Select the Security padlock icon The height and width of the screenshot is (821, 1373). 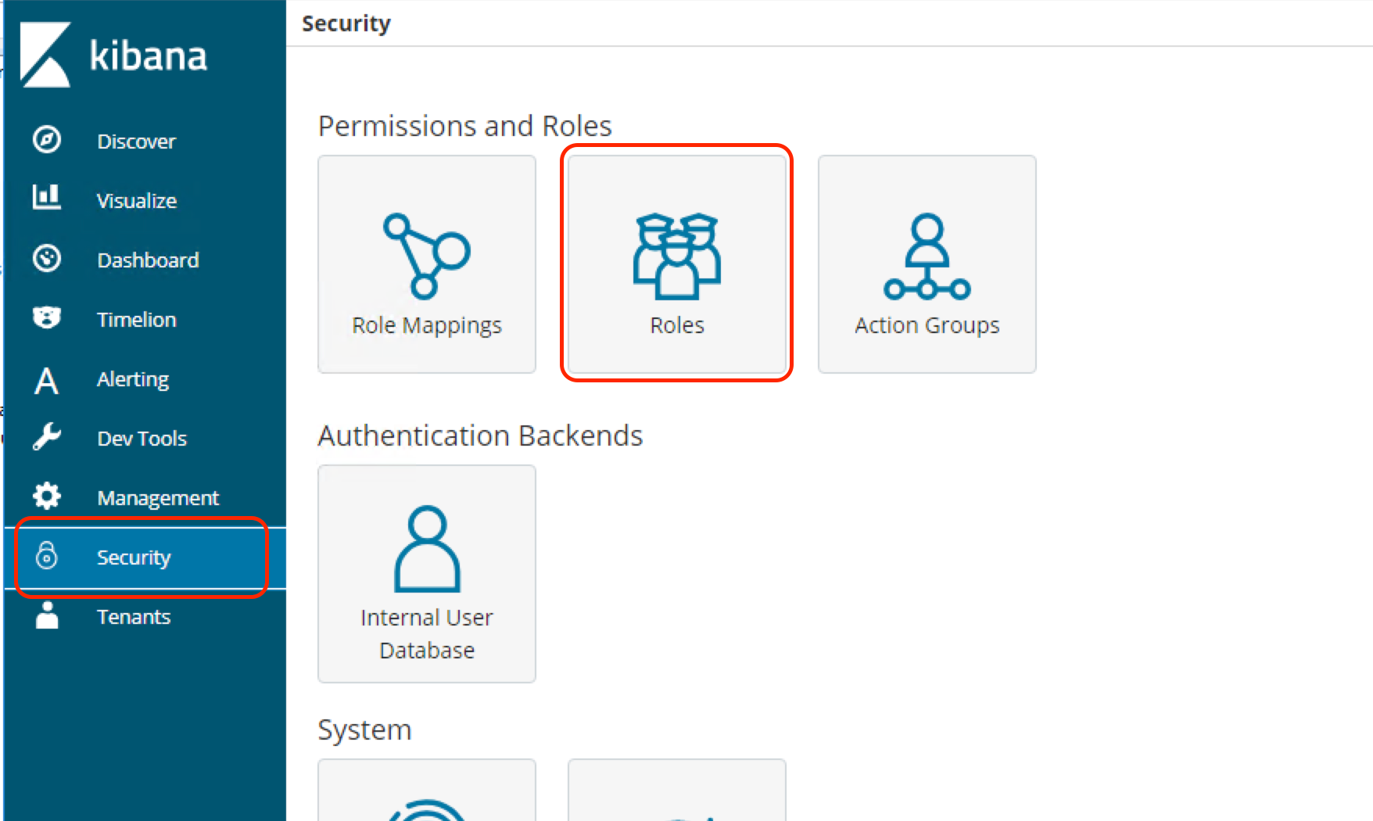47,557
